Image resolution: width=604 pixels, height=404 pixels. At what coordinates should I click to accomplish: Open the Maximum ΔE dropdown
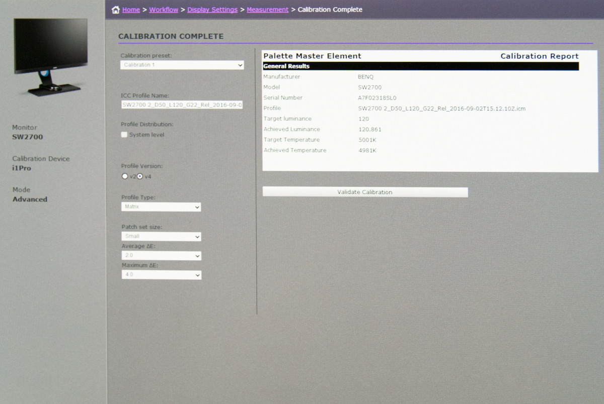(x=161, y=275)
